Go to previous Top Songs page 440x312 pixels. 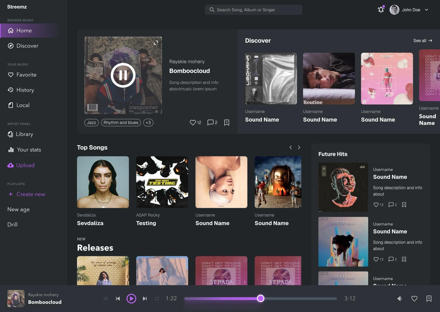click(291, 147)
